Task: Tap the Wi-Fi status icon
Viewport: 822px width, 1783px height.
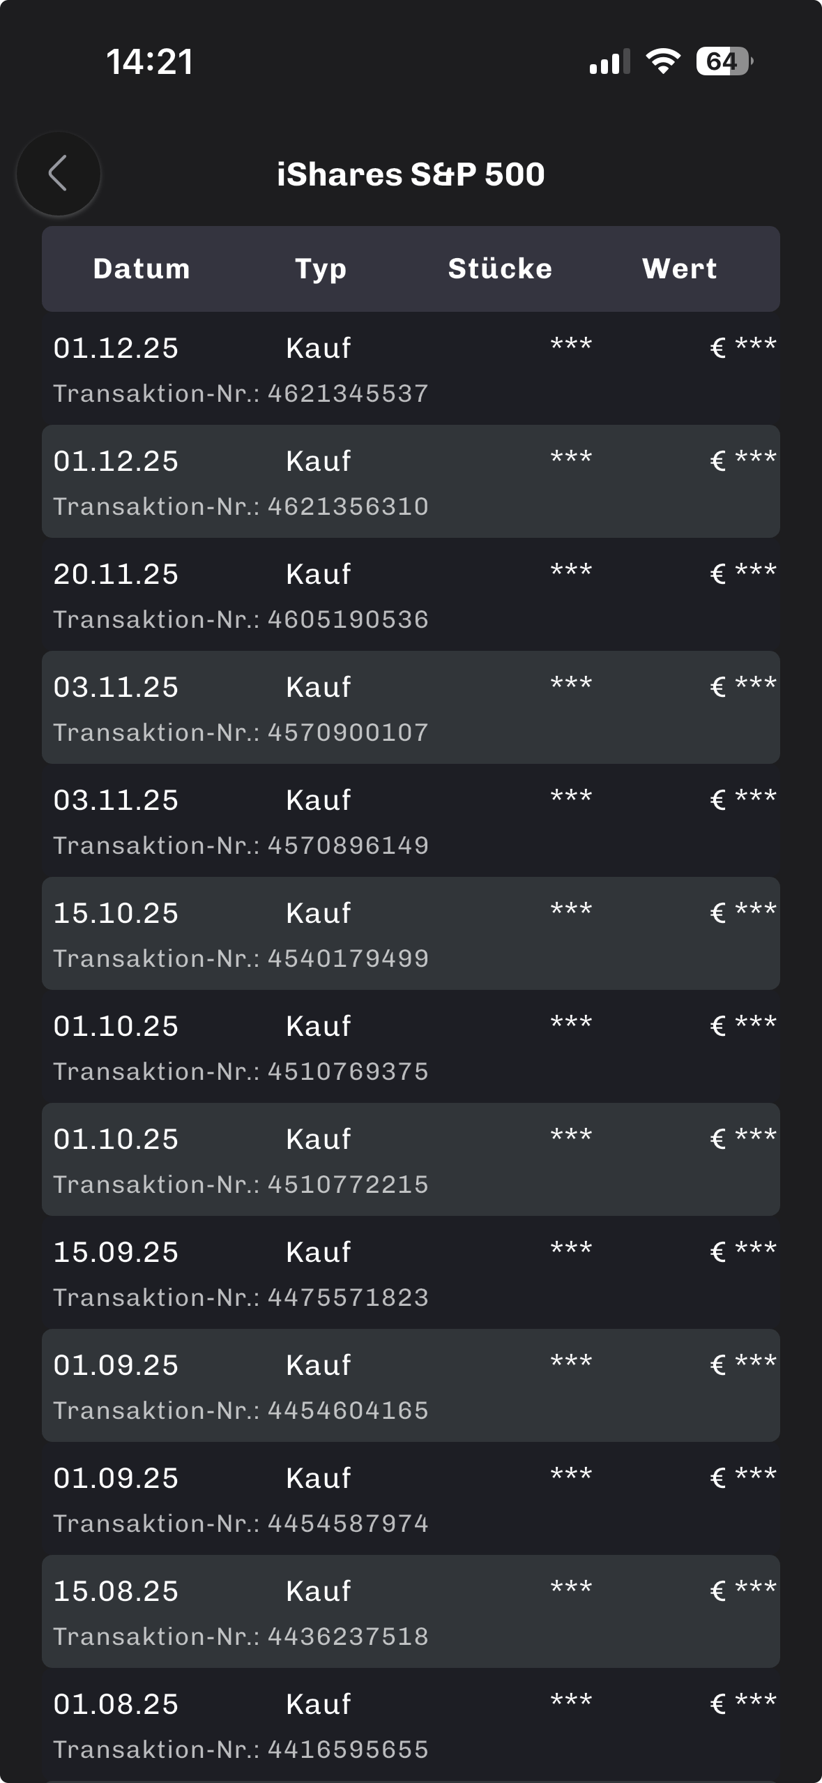Action: [663, 61]
